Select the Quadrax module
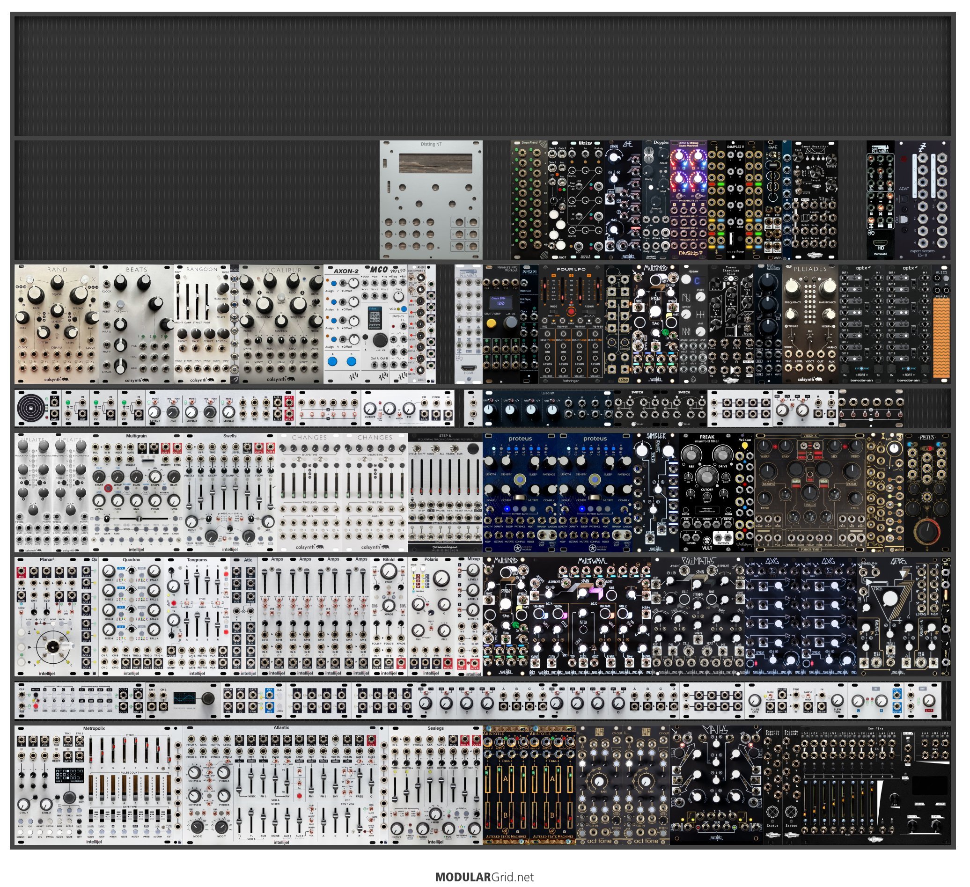Image resolution: width=970 pixels, height=887 pixels. (132, 616)
